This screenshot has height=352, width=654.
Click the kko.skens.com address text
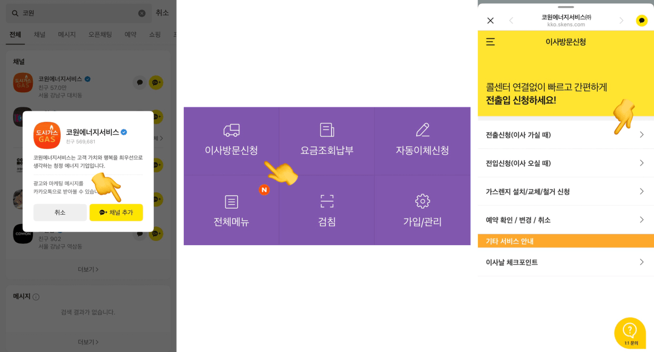566,24
